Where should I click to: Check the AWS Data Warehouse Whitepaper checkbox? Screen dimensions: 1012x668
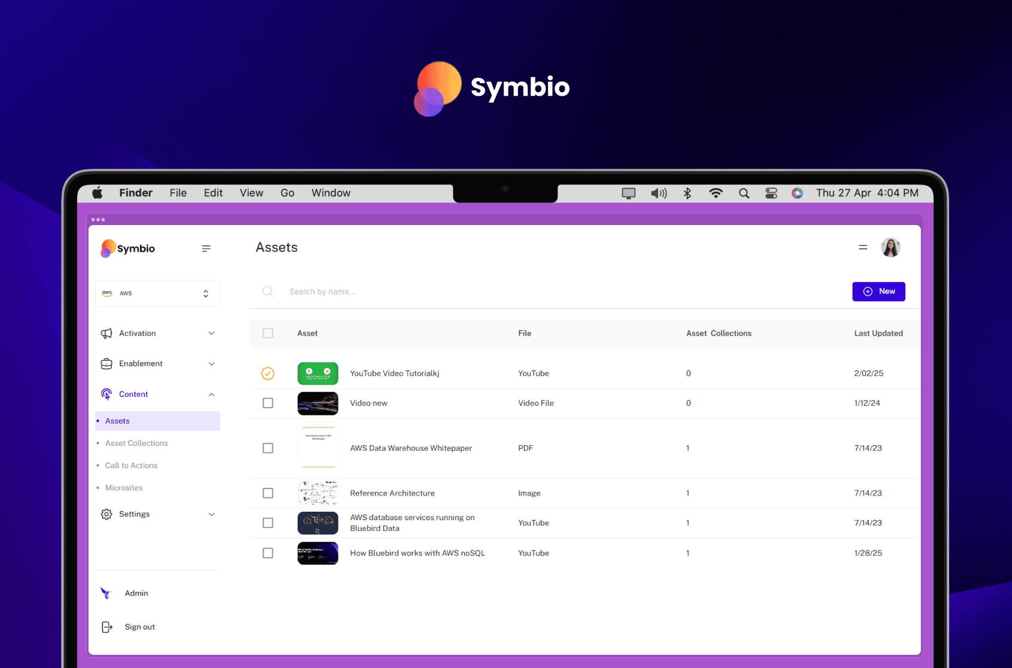point(268,448)
